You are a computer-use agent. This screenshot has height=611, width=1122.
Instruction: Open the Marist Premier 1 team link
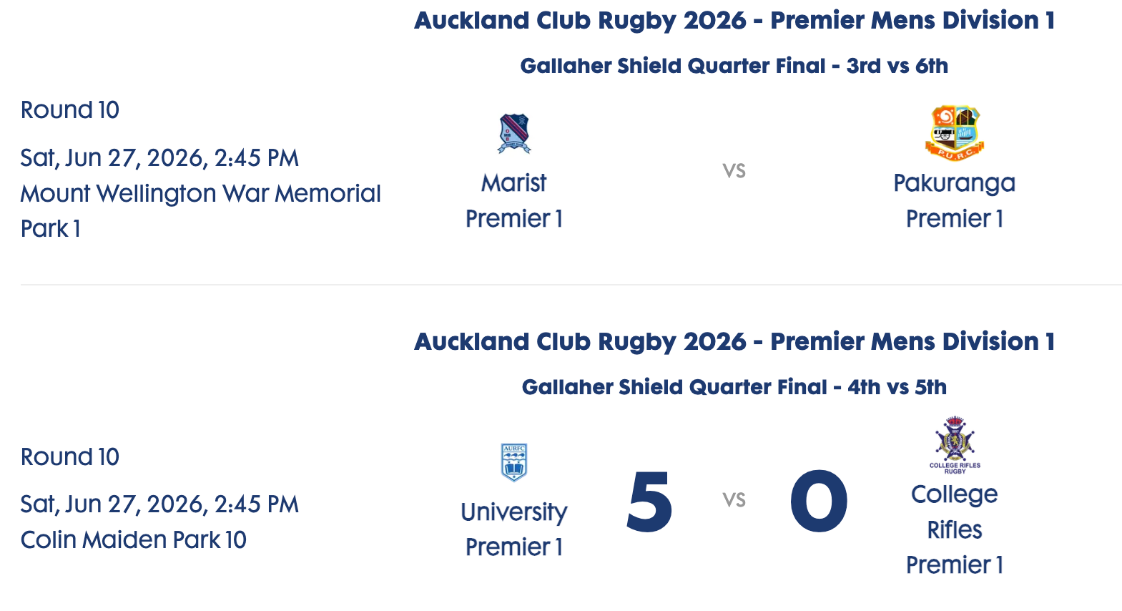click(514, 200)
